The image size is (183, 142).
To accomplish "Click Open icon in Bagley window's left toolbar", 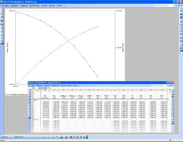I will point(29,94).
